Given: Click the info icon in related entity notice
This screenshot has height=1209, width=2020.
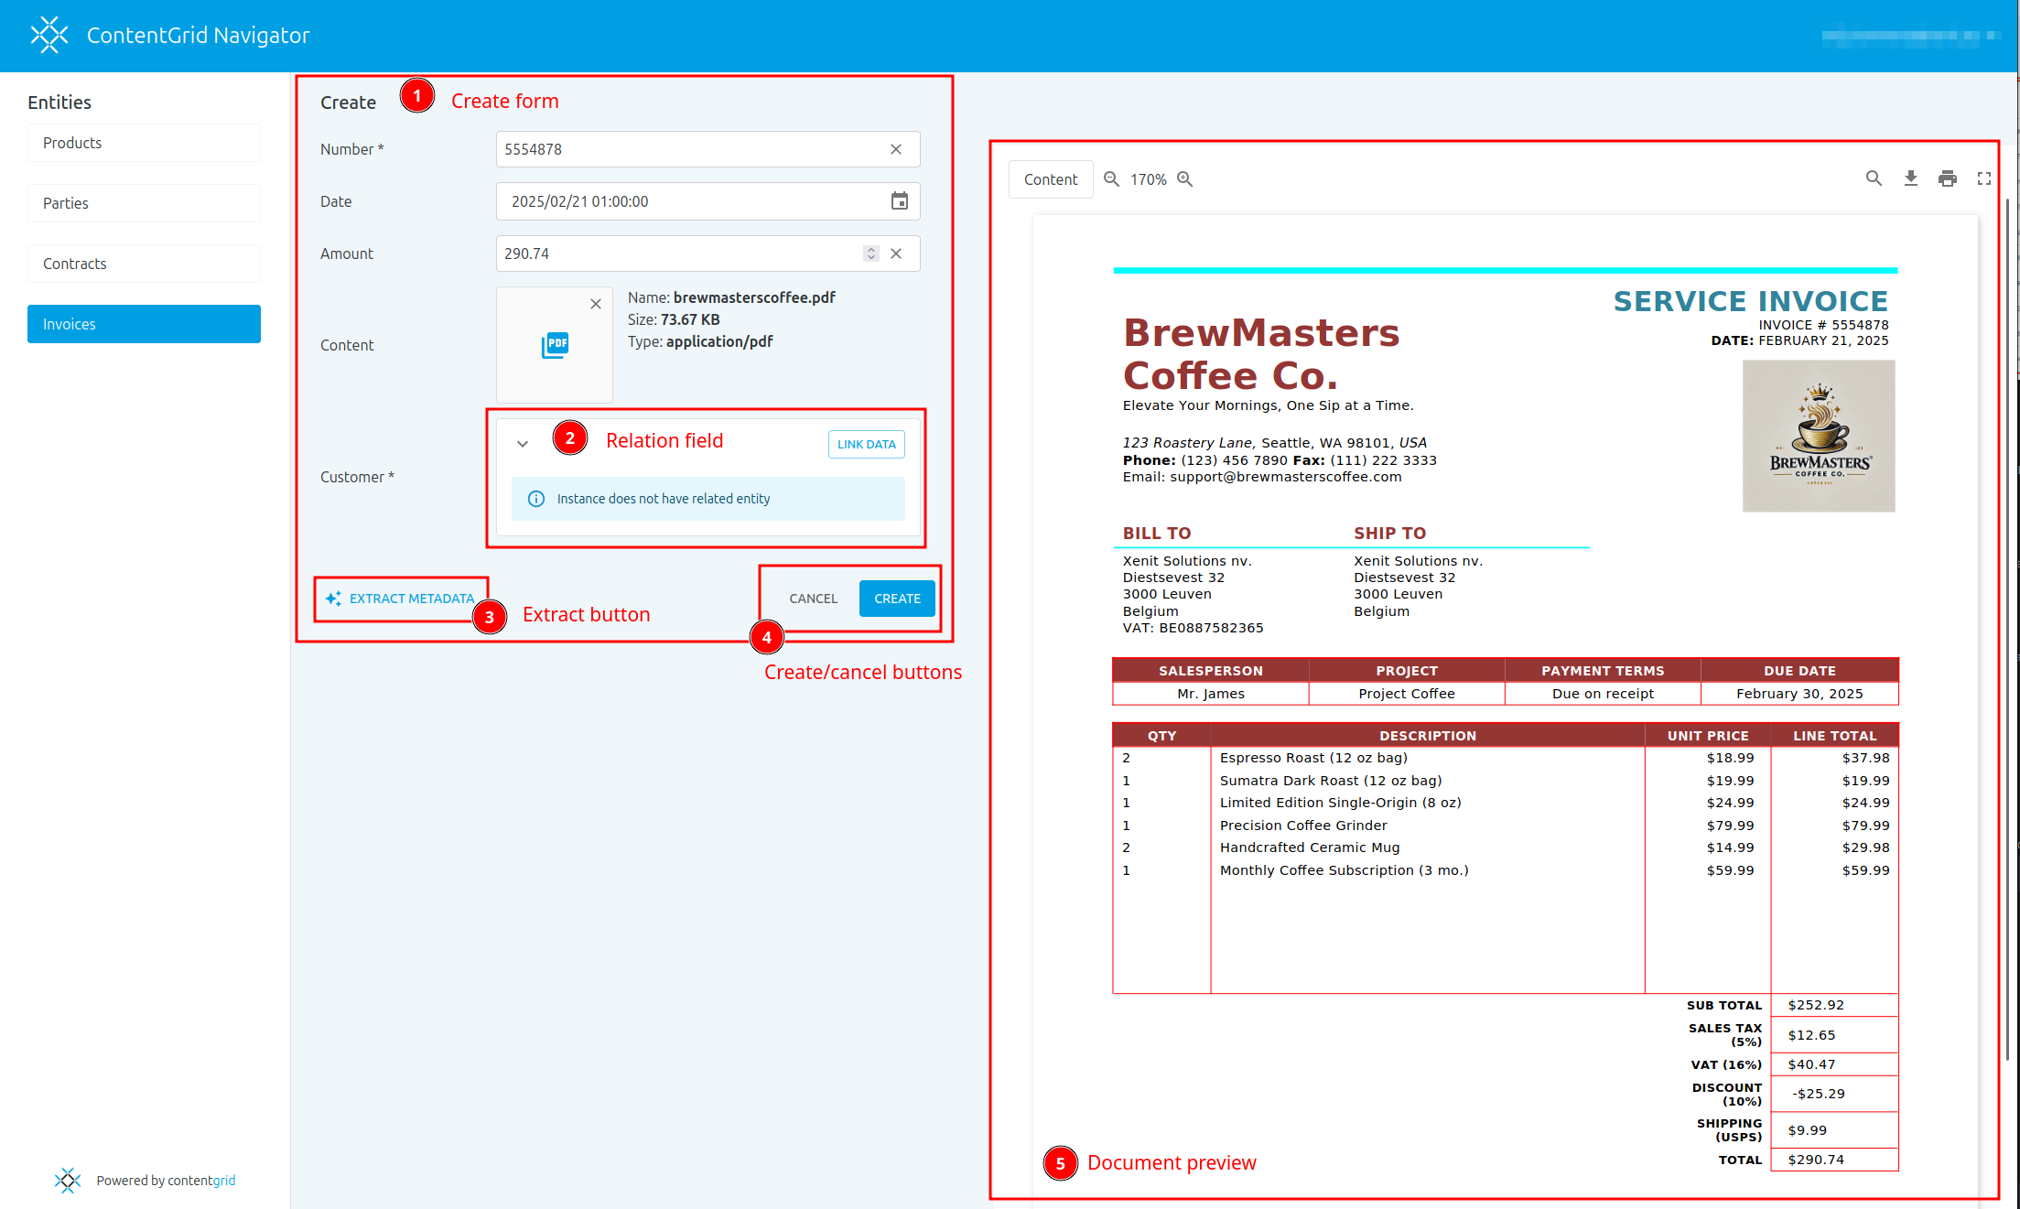Looking at the screenshot, I should [x=536, y=499].
